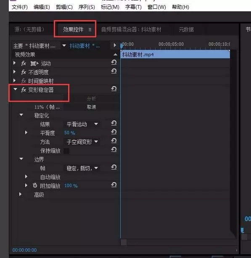Reset the 附加缩放 parameter
Image resolution: width=251 pixels, height=258 pixels.
pos(114,185)
